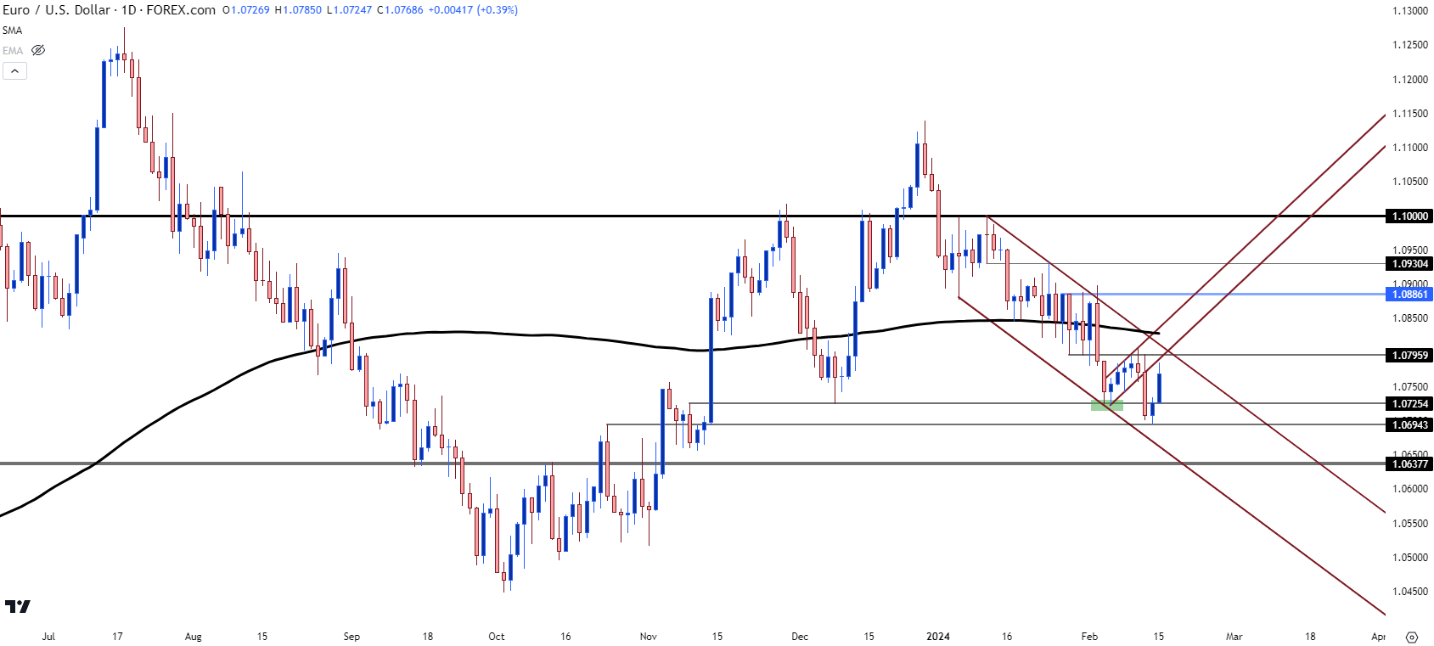1434x646 pixels.
Task: Click the green highlighted support rectangle
Action: click(x=1106, y=406)
